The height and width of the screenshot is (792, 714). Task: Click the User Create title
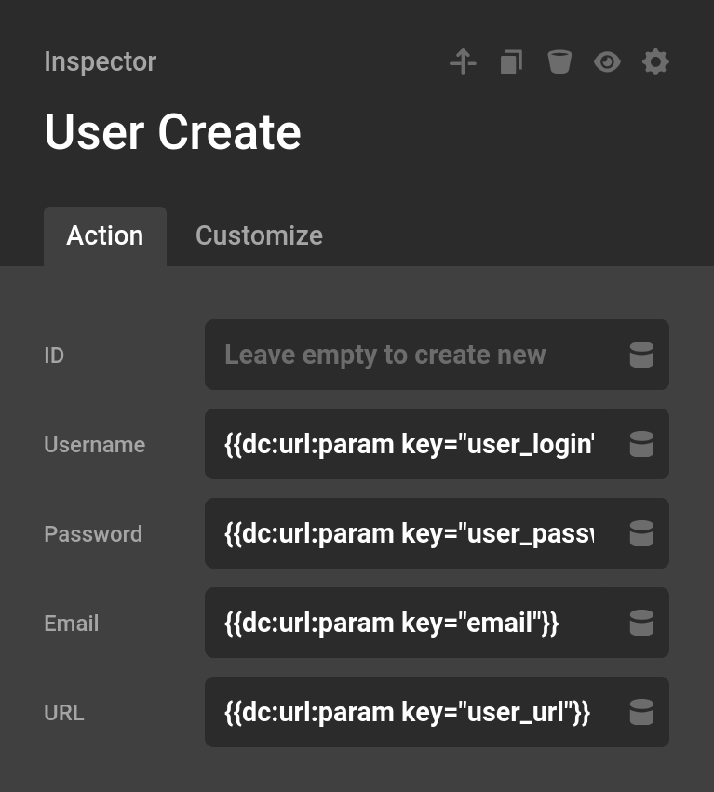pos(172,131)
